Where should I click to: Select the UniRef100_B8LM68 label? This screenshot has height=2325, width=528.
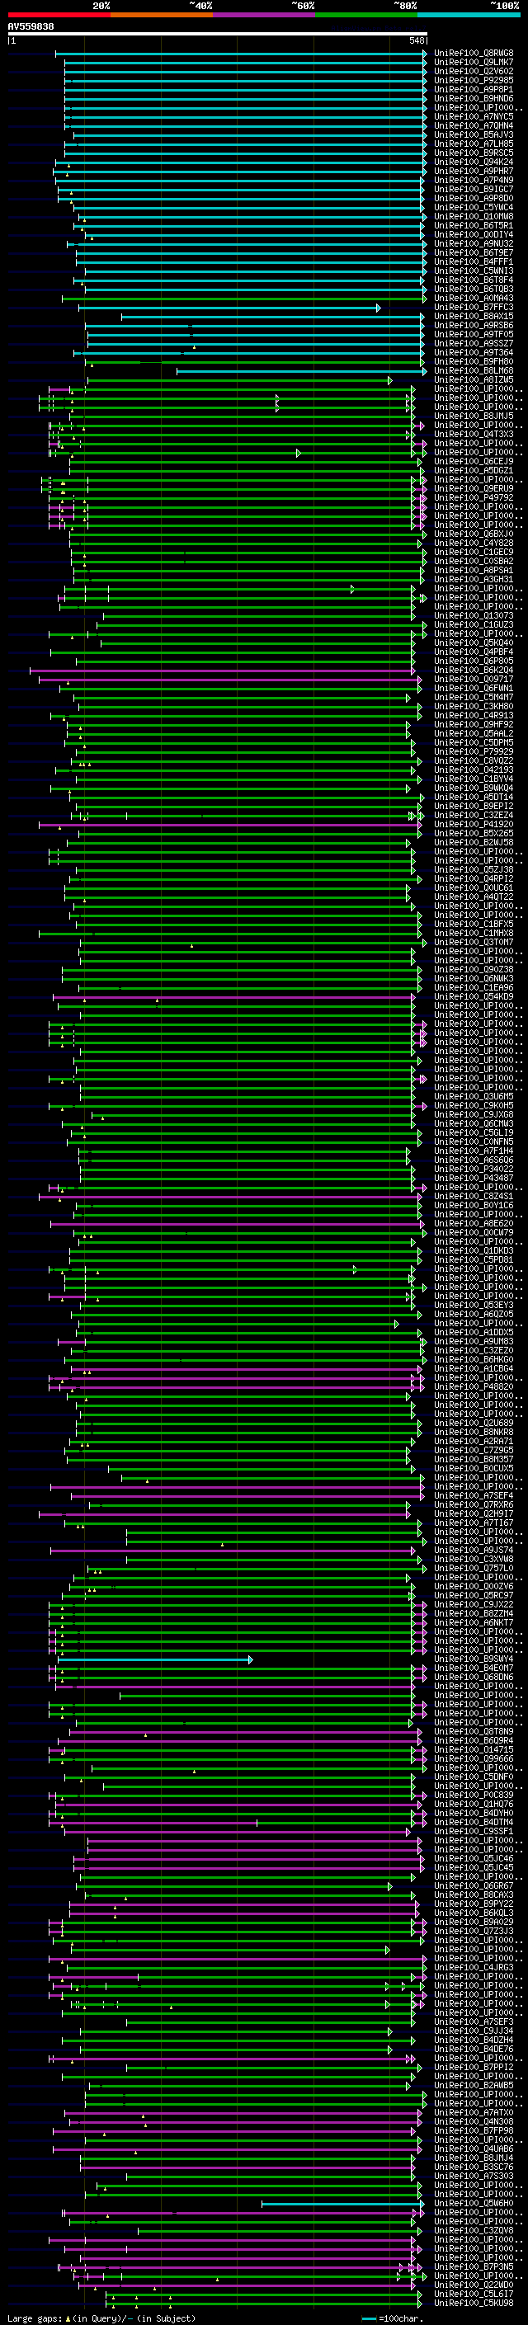click(474, 372)
